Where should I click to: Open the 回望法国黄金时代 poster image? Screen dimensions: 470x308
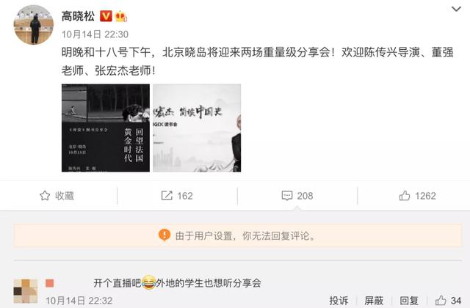tap(106, 128)
